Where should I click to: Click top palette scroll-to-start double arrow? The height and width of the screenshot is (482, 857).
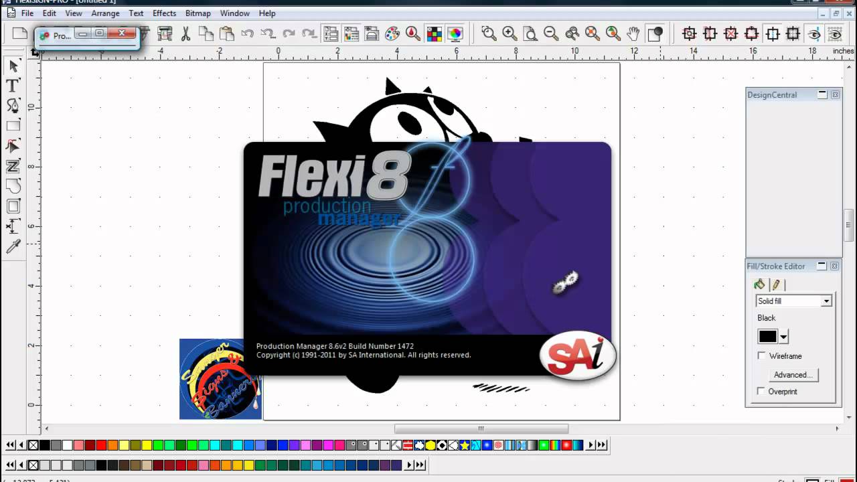click(11, 445)
